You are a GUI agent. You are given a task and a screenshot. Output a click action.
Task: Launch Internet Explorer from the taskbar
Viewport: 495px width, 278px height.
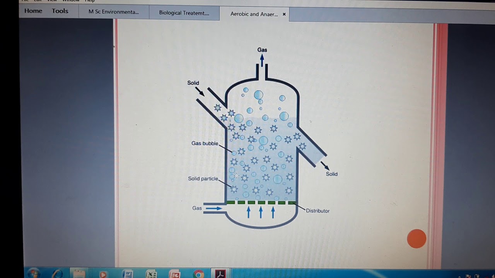point(57,274)
